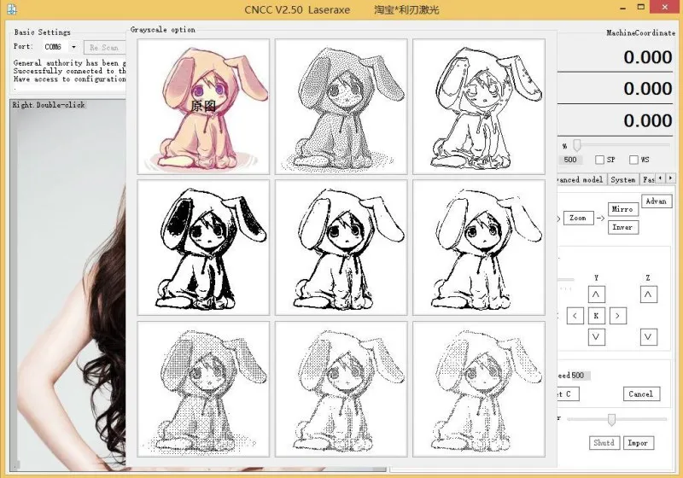683x478 pixels.
Task: Click the Zoom button
Action: [x=579, y=218]
